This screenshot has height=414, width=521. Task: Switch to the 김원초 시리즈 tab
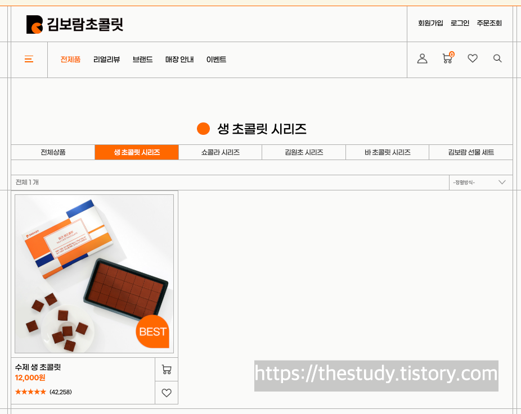coord(304,152)
